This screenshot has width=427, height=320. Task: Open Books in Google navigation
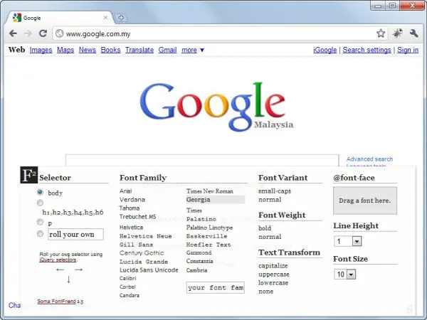click(x=110, y=50)
